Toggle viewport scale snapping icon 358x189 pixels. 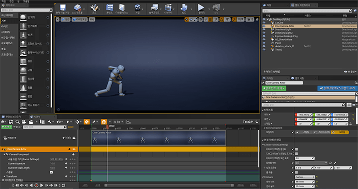[x=234, y=19]
